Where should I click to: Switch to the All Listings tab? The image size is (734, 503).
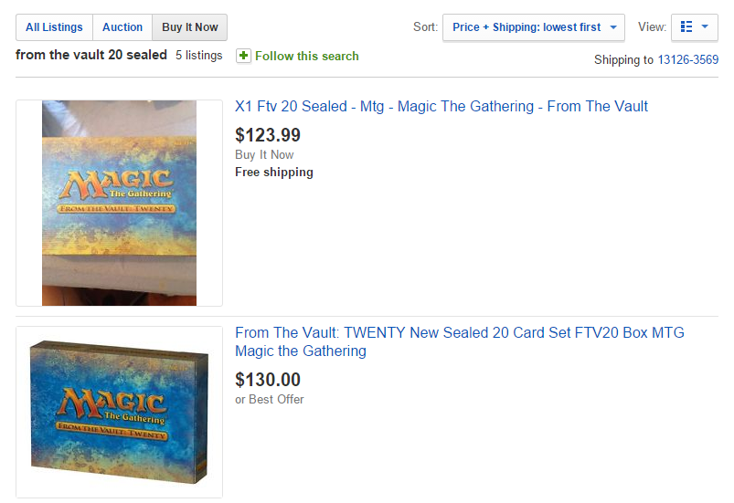pyautogui.click(x=54, y=27)
